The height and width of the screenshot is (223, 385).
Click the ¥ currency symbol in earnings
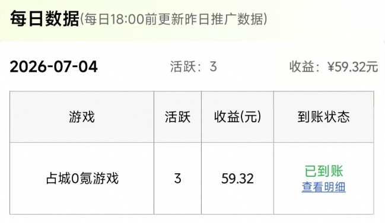point(331,67)
